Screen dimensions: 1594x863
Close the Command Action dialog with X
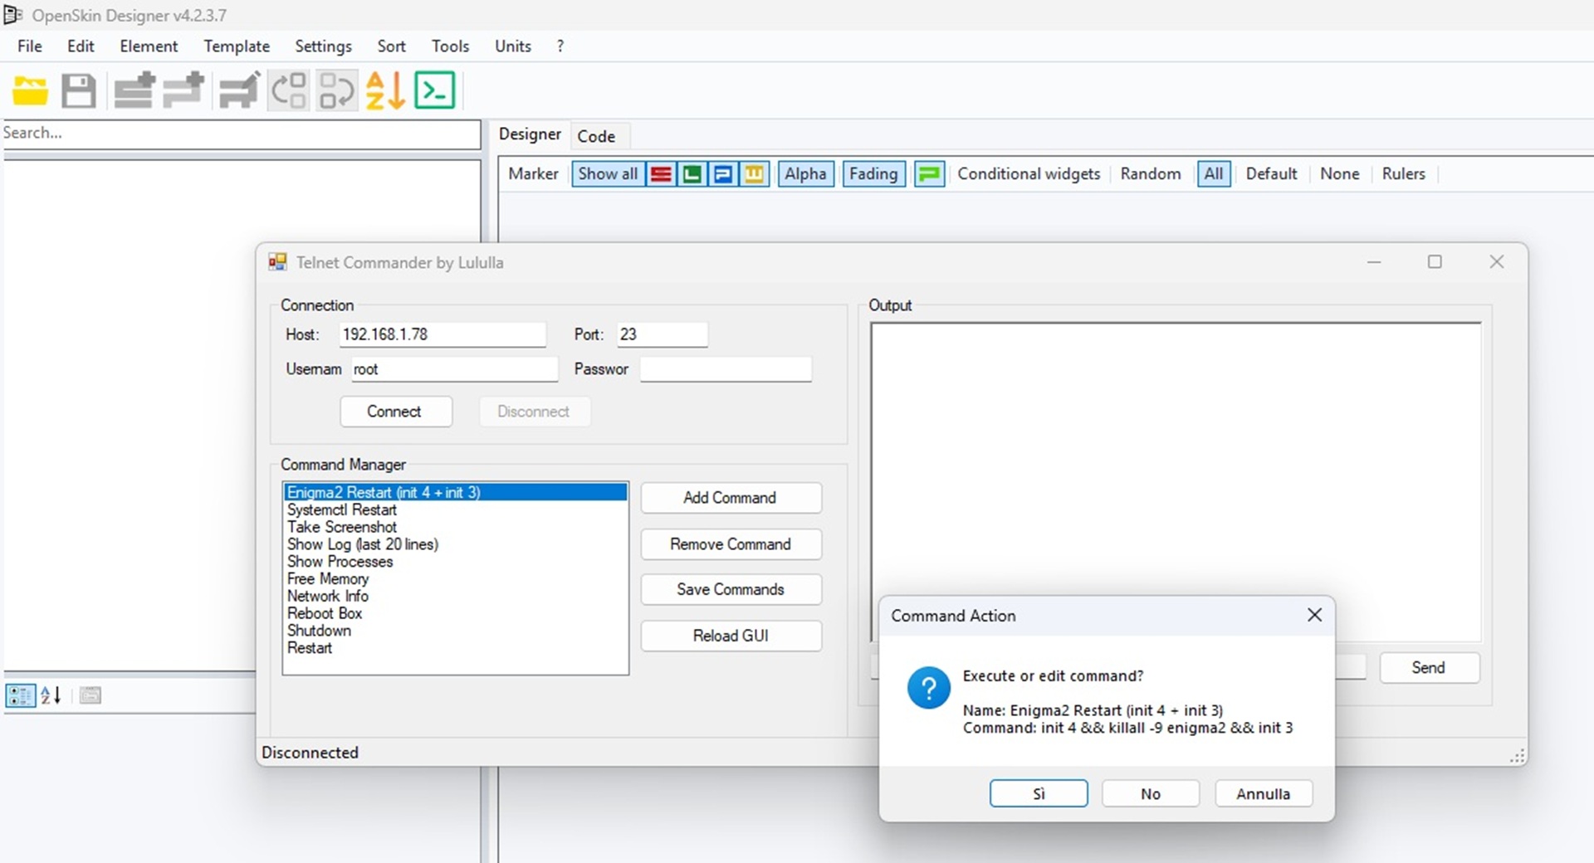click(x=1314, y=615)
